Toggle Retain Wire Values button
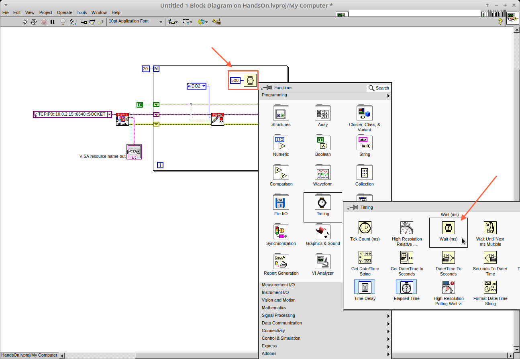520x359 pixels. tap(73, 22)
